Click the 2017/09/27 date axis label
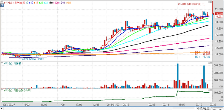Viewport: 224px width, 110px height. 9,104
